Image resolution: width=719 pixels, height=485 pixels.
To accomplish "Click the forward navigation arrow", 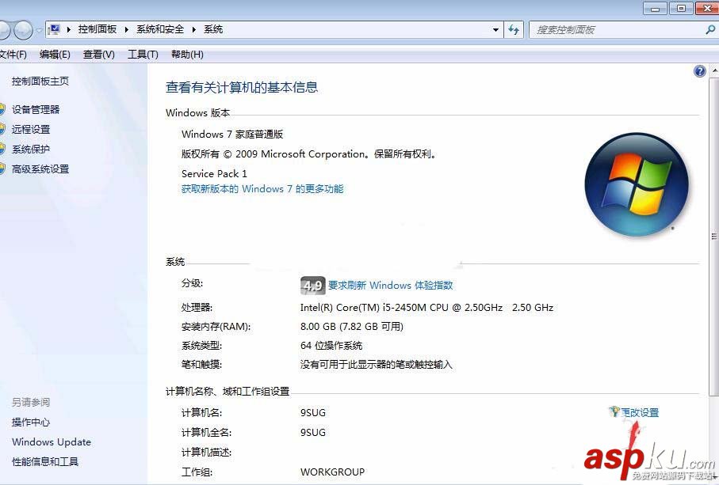I will pos(24,29).
